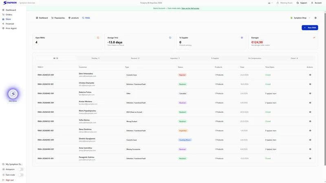Click the New RMA button

[310, 28]
